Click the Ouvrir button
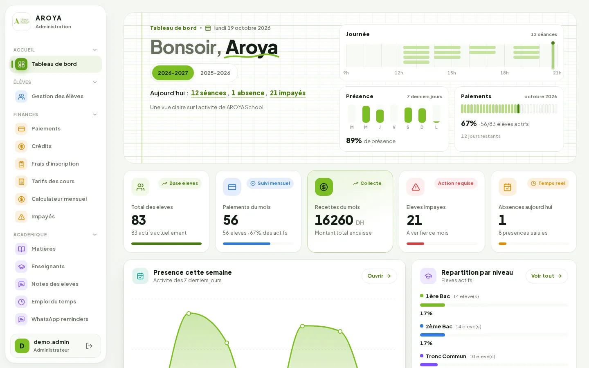Viewport: 589px width, 368px height. coord(379,276)
